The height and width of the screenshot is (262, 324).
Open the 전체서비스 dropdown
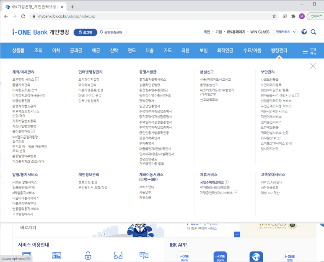(285, 32)
